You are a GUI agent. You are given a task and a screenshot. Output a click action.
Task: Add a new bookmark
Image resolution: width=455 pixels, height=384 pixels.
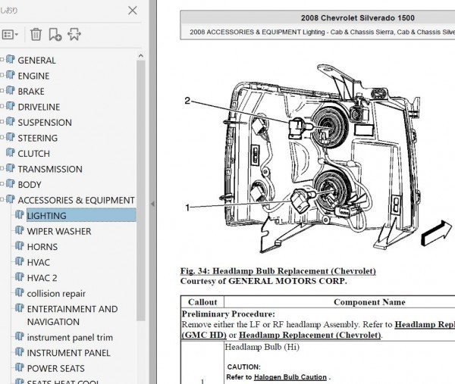point(55,35)
